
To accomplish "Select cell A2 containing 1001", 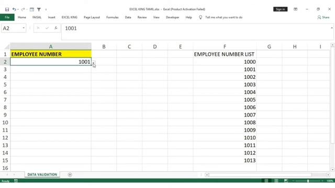I will point(51,62).
